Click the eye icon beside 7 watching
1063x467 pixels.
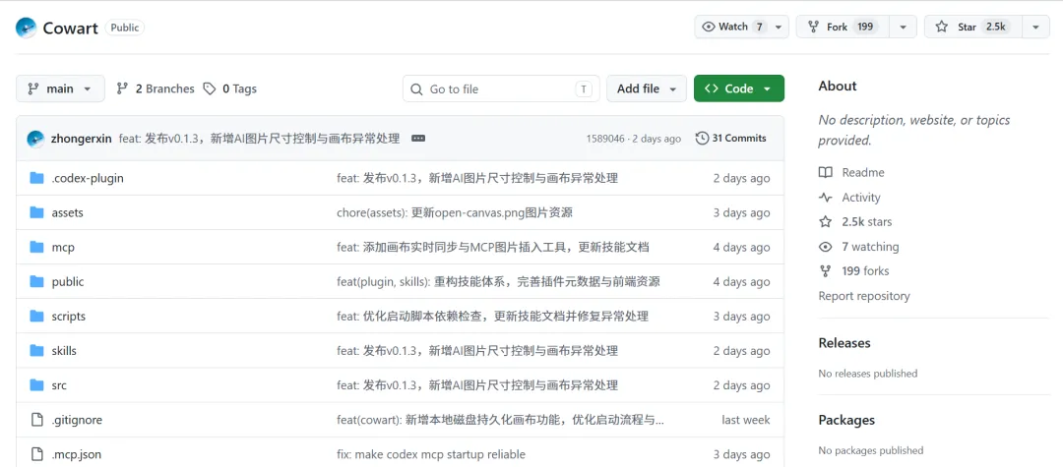point(825,247)
